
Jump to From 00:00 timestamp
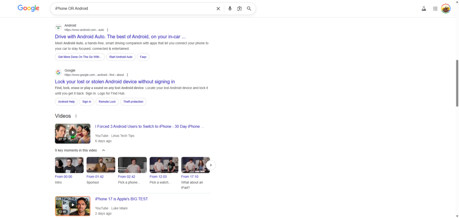[64, 177]
